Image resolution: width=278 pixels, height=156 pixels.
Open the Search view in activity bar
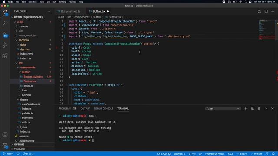5,23
